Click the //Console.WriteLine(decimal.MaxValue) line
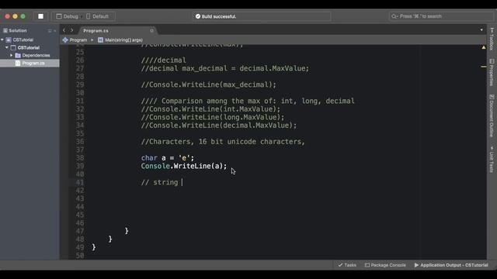 [219, 126]
